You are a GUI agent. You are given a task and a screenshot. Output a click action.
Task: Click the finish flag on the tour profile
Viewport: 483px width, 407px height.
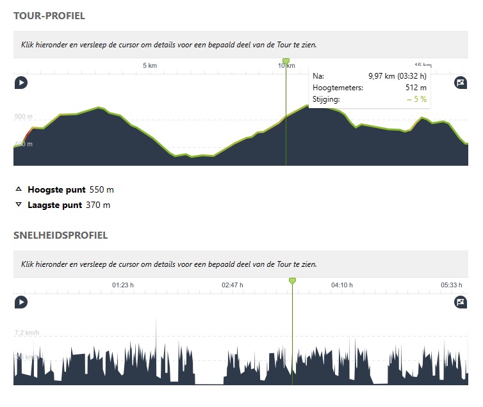point(461,83)
